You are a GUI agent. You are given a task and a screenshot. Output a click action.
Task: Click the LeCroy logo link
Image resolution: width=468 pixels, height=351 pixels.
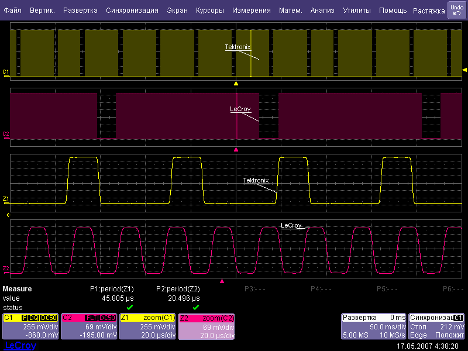[x=20, y=346]
